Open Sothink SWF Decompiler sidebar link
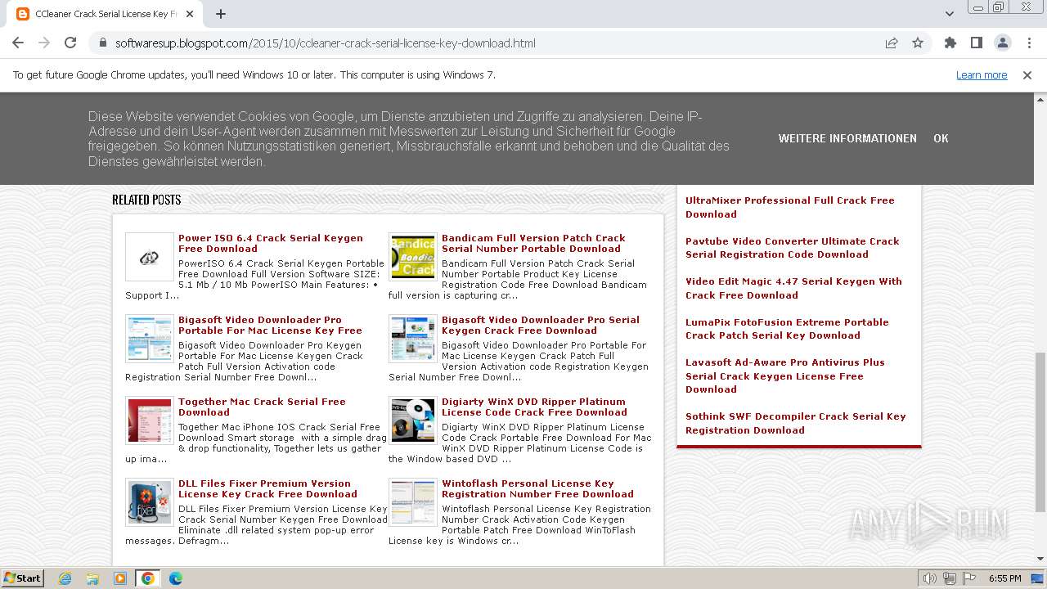1047x589 pixels. (x=796, y=423)
